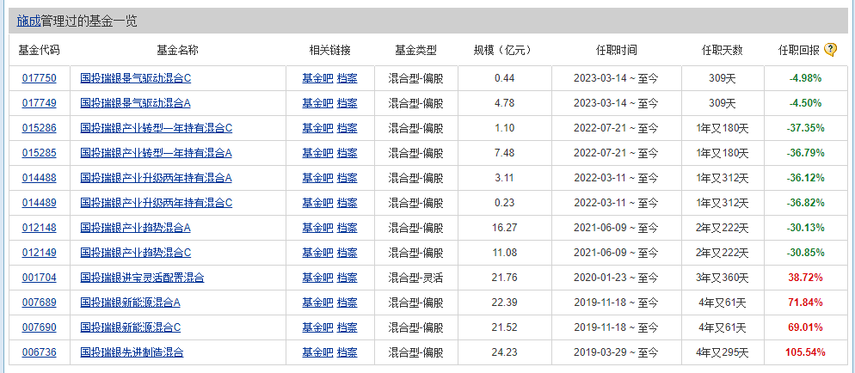Open fund code 001704
The width and height of the screenshot is (855, 373).
(x=40, y=278)
